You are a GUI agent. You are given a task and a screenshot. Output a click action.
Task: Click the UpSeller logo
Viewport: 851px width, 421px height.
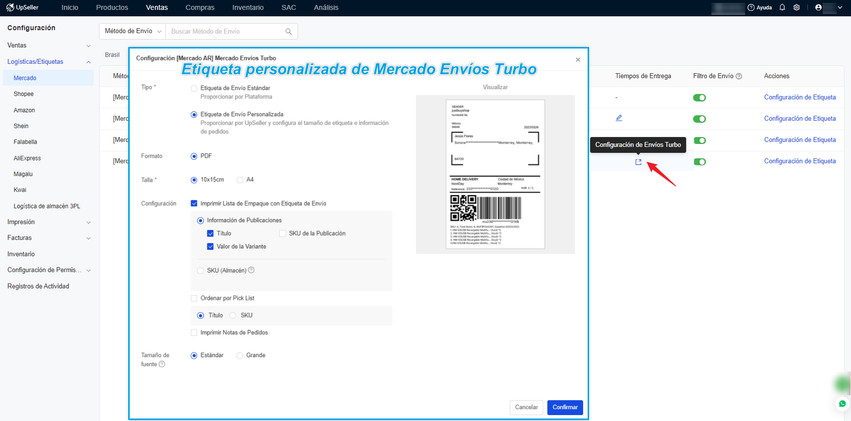[22, 7]
